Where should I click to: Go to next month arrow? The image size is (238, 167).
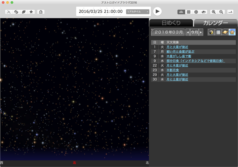coord(201,32)
